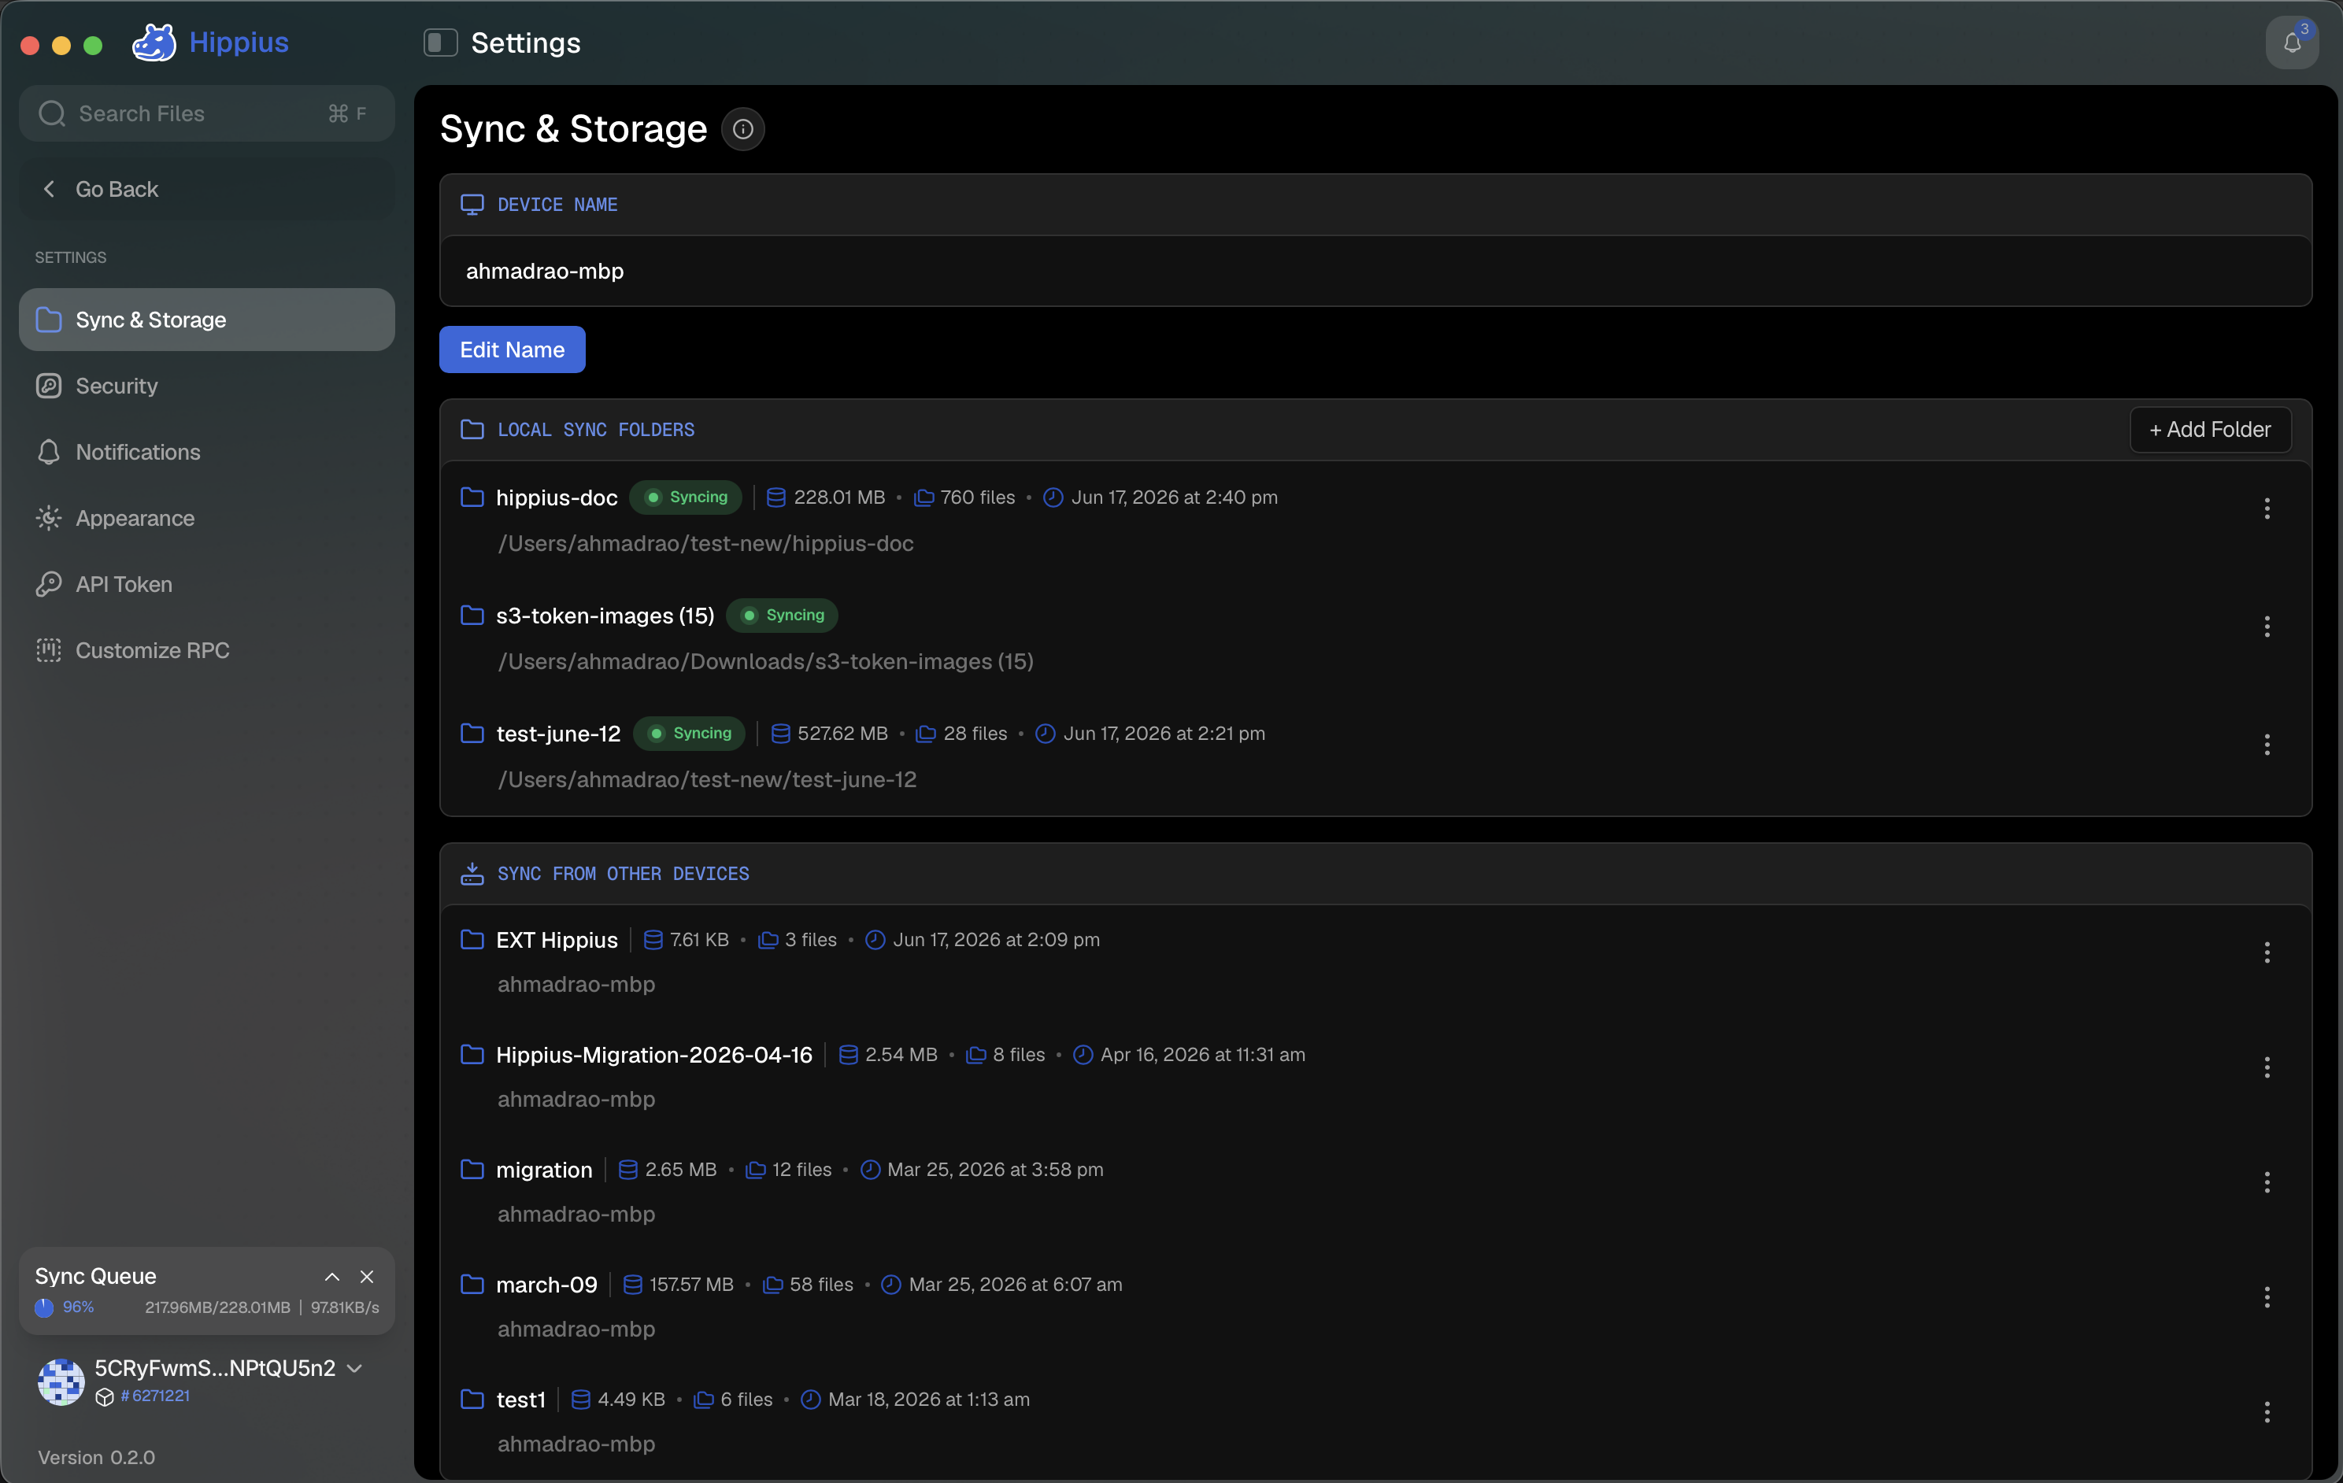Open the options menu for s3-token-images (15)
2343x1483 pixels.
(2266, 626)
